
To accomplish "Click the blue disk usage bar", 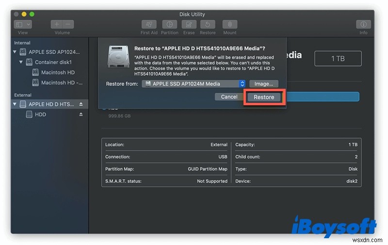I will (323, 97).
